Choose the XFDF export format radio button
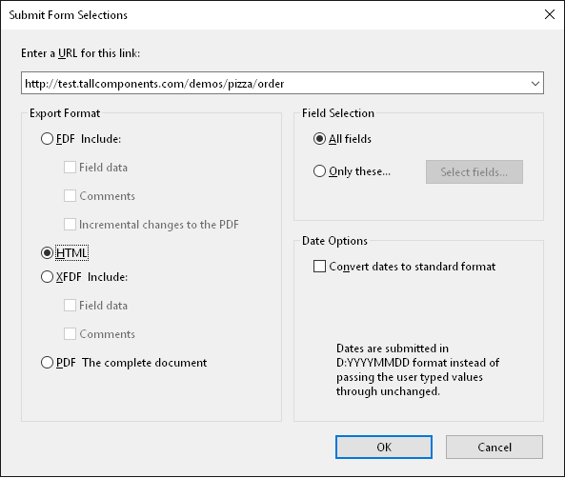565x478 pixels. [48, 277]
